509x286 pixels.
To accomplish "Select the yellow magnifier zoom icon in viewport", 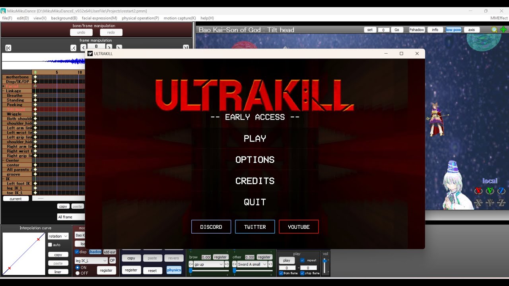I will click(494, 30).
